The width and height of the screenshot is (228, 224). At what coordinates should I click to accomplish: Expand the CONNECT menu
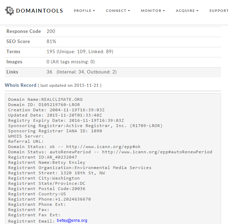(118, 11)
